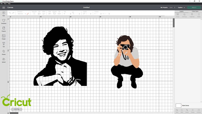Click the Make It button
The image size is (202, 114).
(194, 7)
